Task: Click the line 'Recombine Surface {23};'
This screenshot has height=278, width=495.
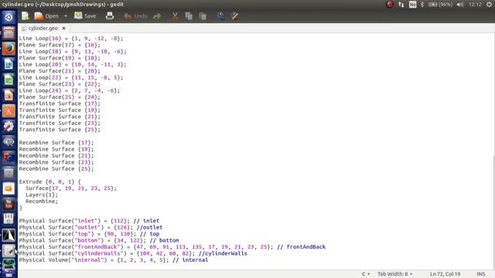Action: point(56,162)
